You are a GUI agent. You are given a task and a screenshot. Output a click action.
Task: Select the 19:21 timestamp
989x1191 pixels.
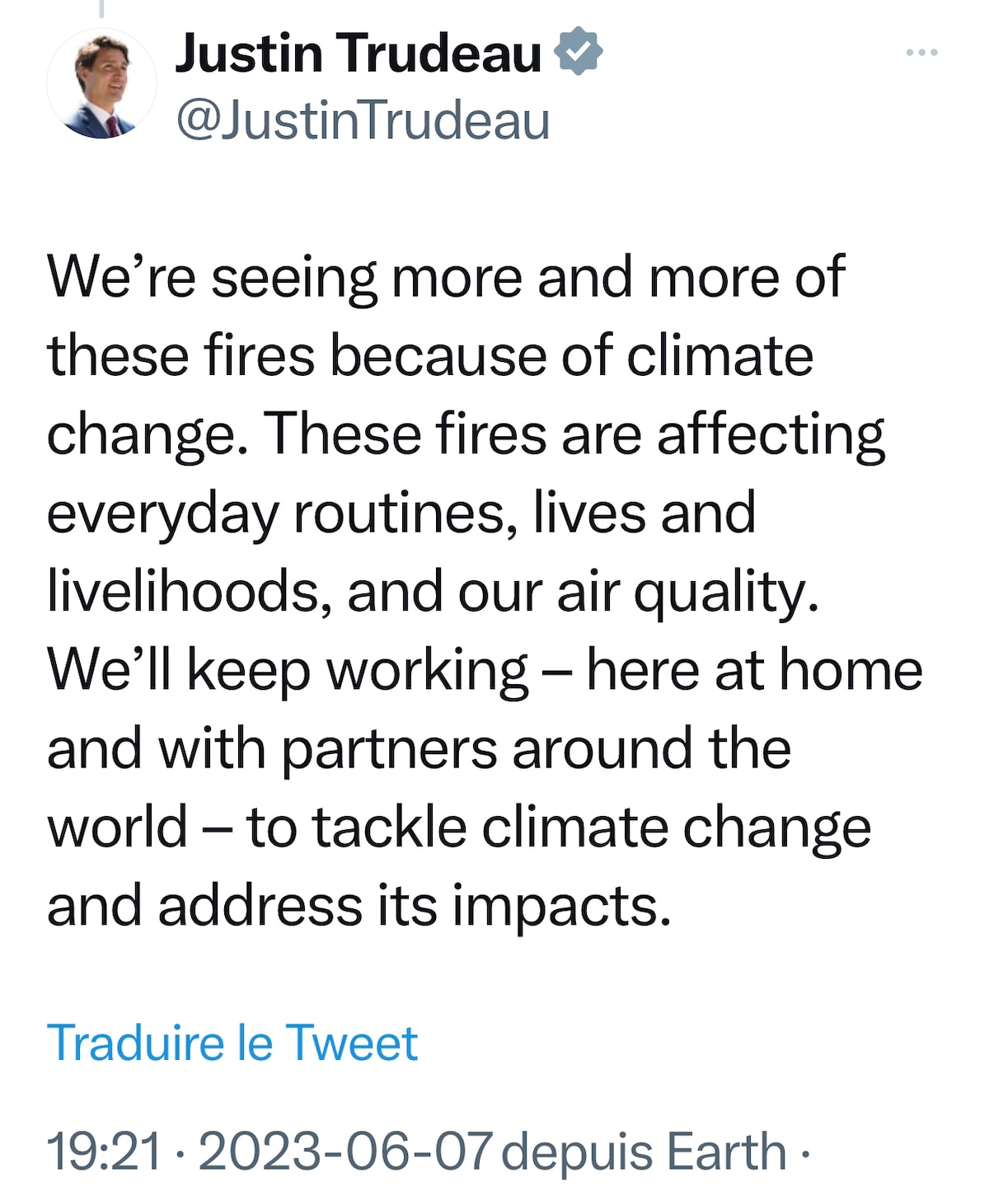click(x=104, y=1151)
